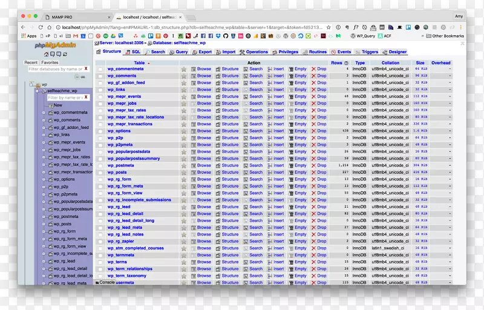The width and height of the screenshot is (484, 310).
Task: Click the favorite star for wp_commentmeta
Action: tap(184, 69)
